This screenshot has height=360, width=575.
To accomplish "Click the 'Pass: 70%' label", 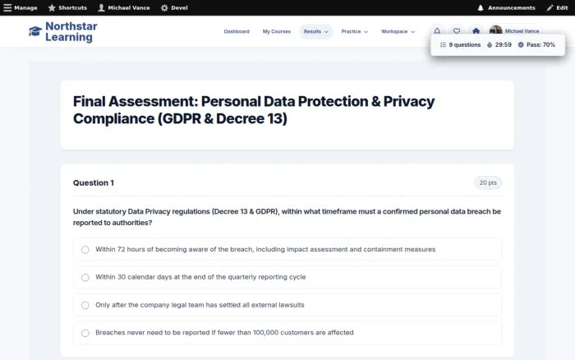I will click(x=540, y=44).
